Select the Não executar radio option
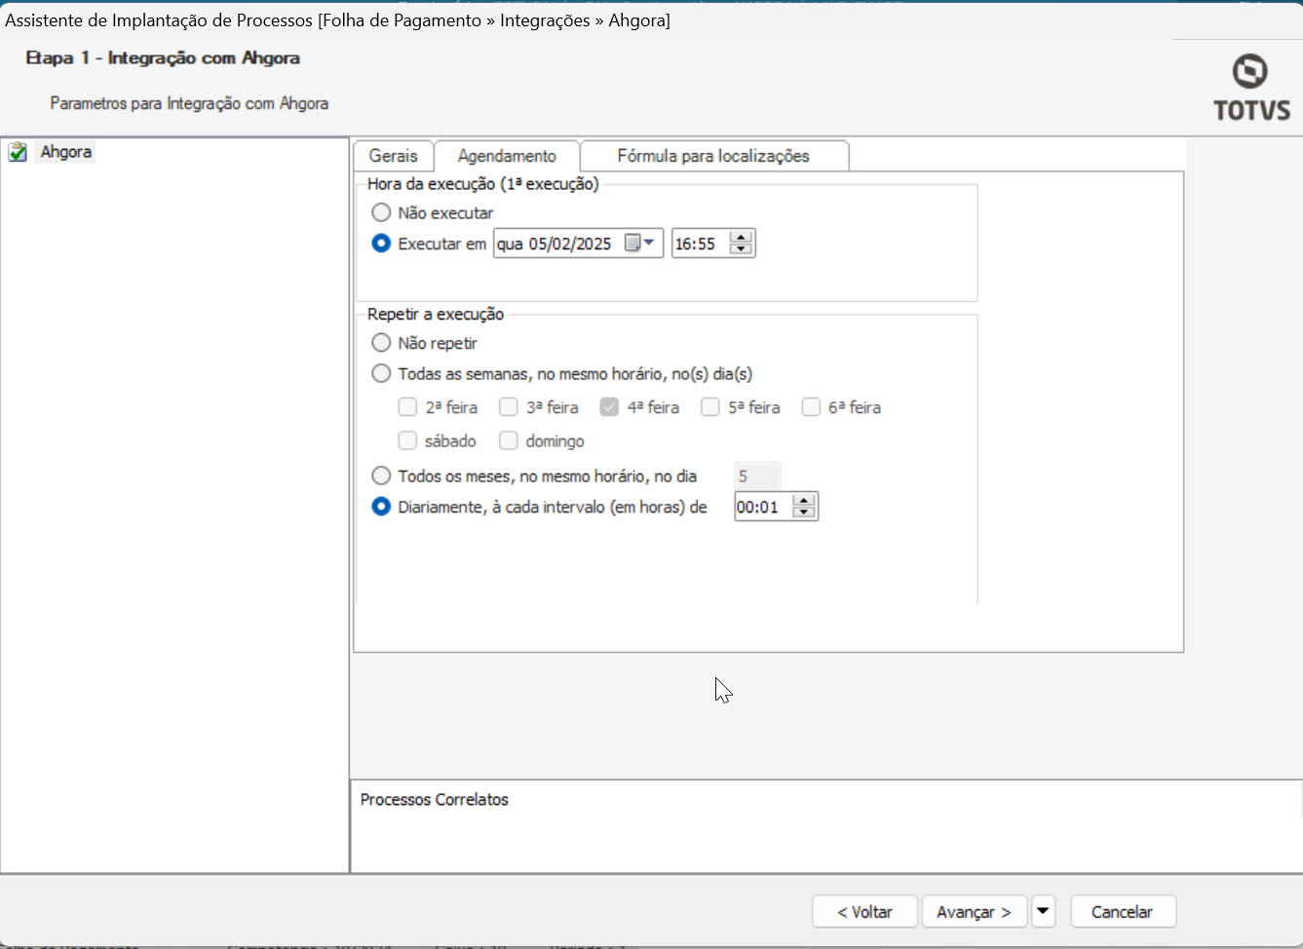The height and width of the screenshot is (949, 1303). (381, 212)
